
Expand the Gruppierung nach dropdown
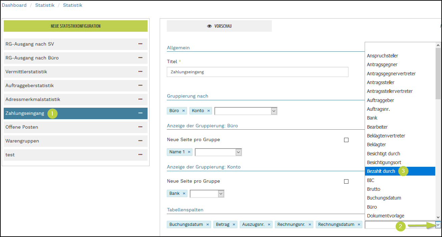(274, 111)
